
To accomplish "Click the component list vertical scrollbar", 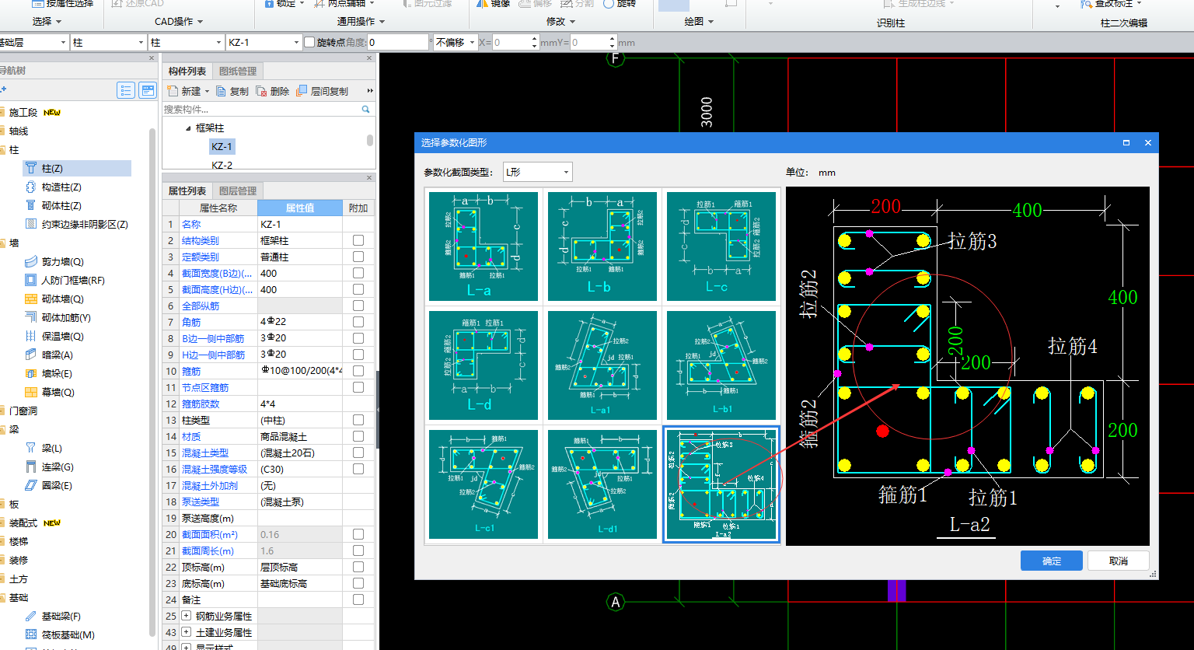I will (x=370, y=140).
